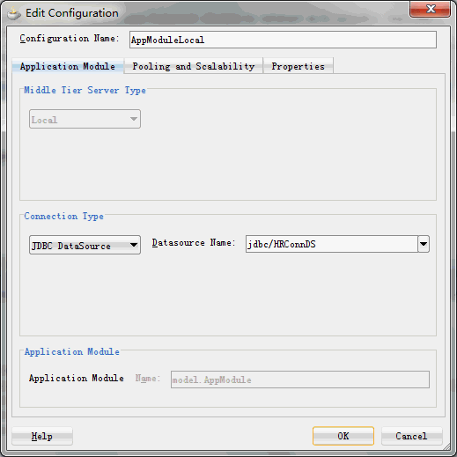Click the Connection Type group label

(x=63, y=217)
